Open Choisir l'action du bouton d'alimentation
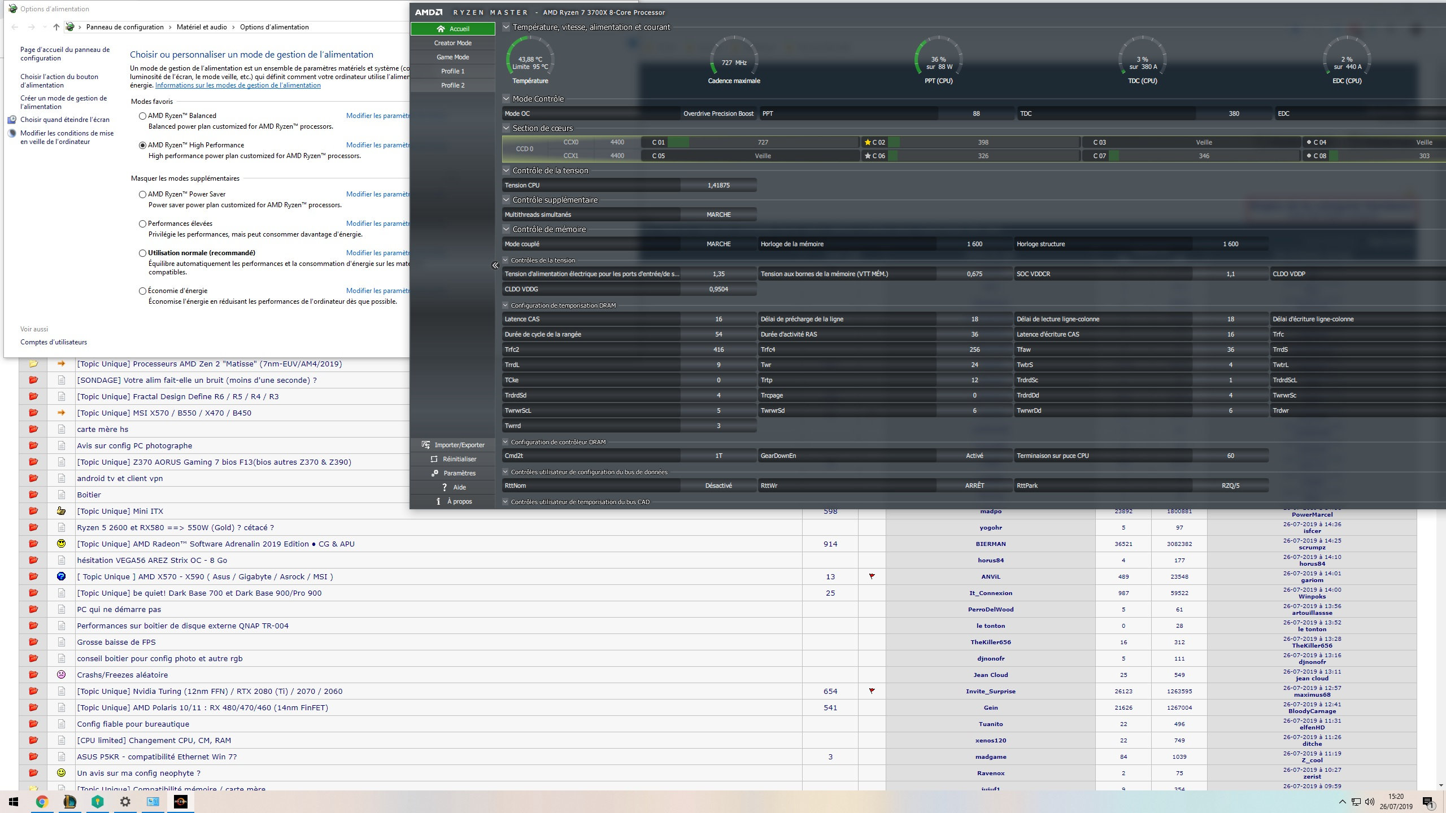This screenshot has height=813, width=1446. (59, 81)
